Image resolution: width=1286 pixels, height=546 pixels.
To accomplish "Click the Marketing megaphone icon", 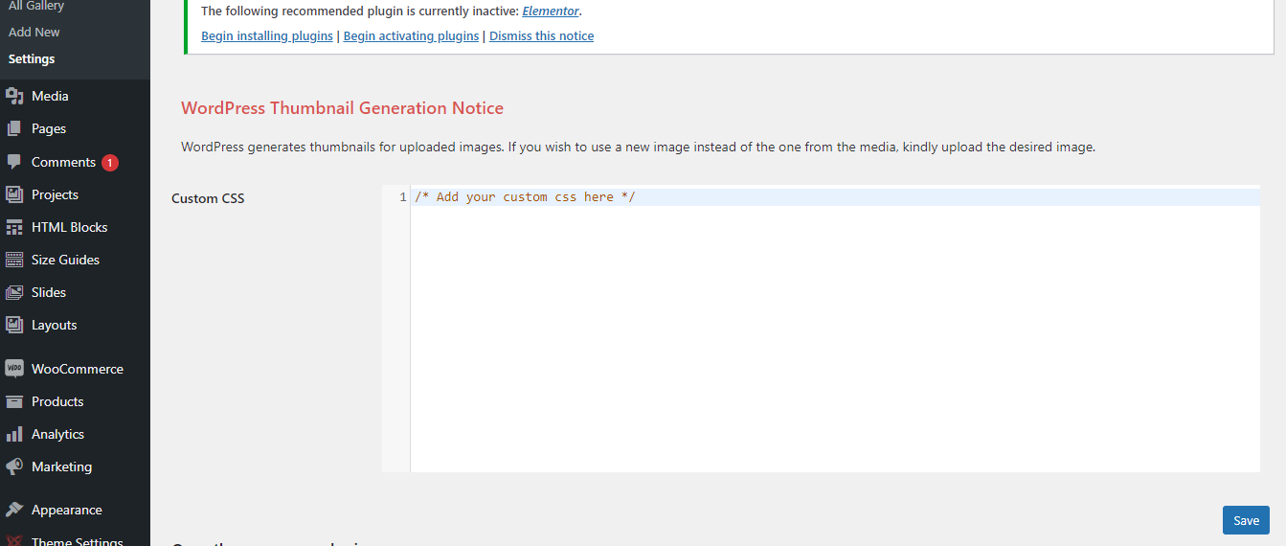I will tap(14, 466).
